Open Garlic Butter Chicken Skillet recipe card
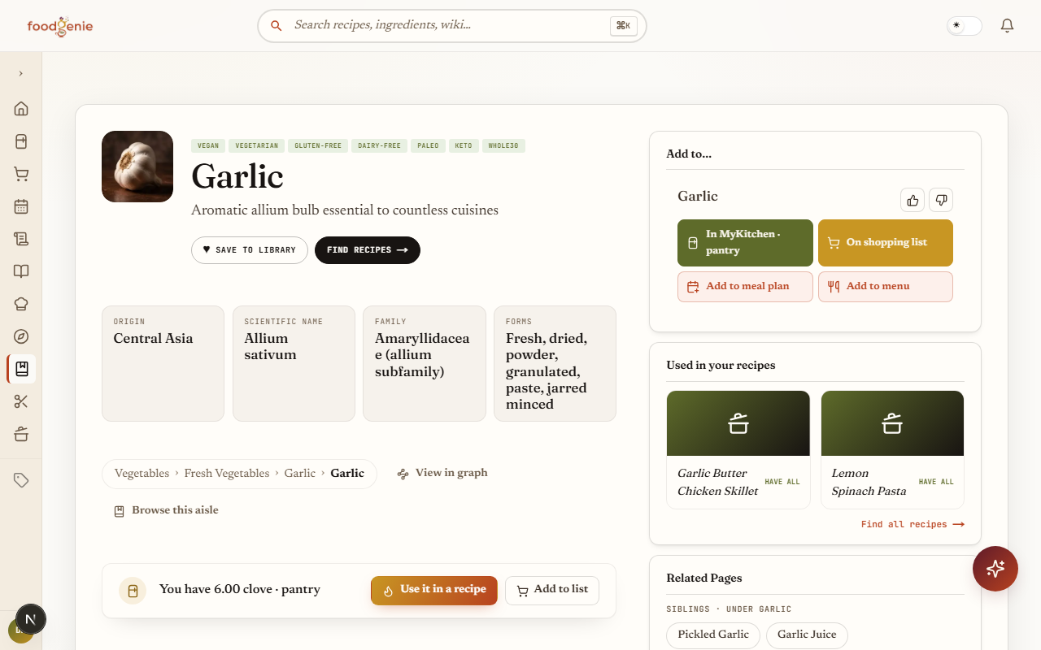1041x650 pixels. click(738, 450)
